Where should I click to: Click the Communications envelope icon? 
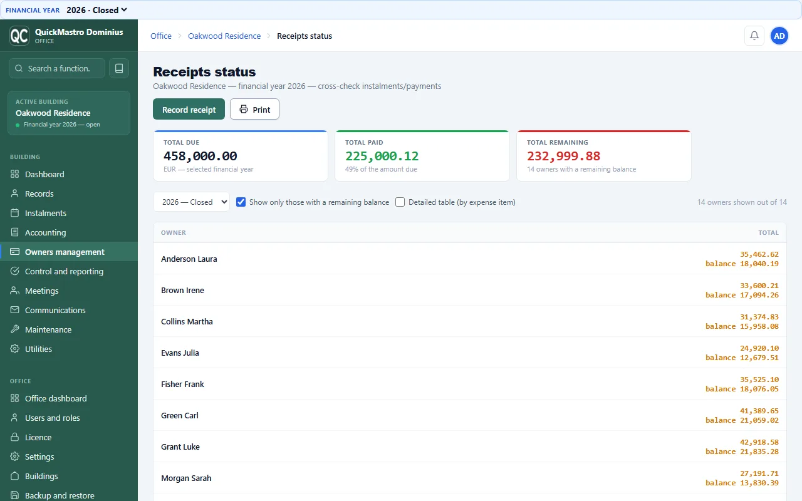tap(15, 310)
